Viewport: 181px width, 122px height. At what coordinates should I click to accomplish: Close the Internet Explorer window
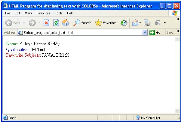click(x=176, y=6)
